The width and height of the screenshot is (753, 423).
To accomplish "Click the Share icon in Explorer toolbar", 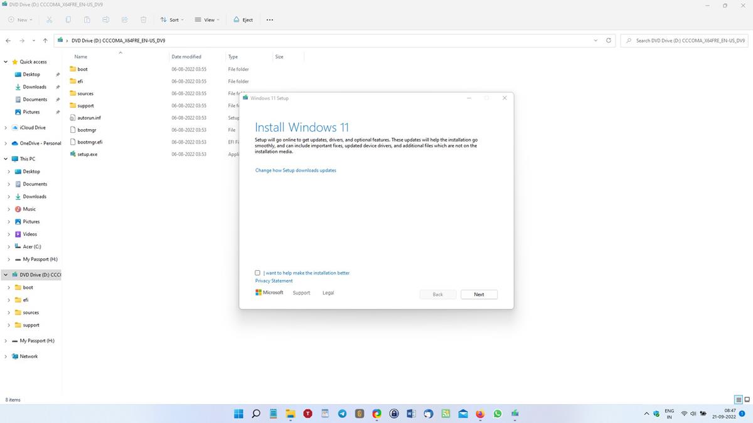I will tap(125, 19).
